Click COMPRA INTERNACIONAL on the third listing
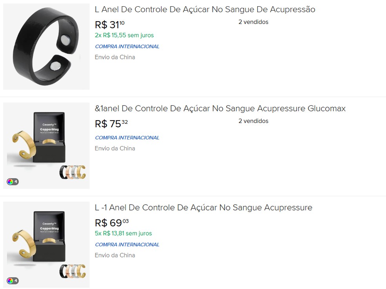 pyautogui.click(x=127, y=244)
